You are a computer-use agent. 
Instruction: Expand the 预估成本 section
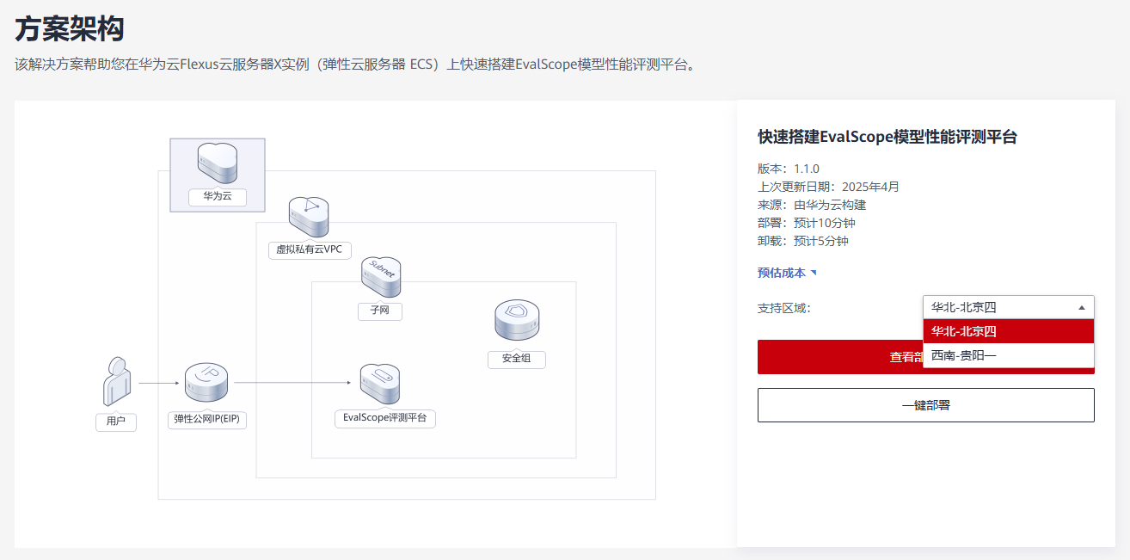click(788, 273)
